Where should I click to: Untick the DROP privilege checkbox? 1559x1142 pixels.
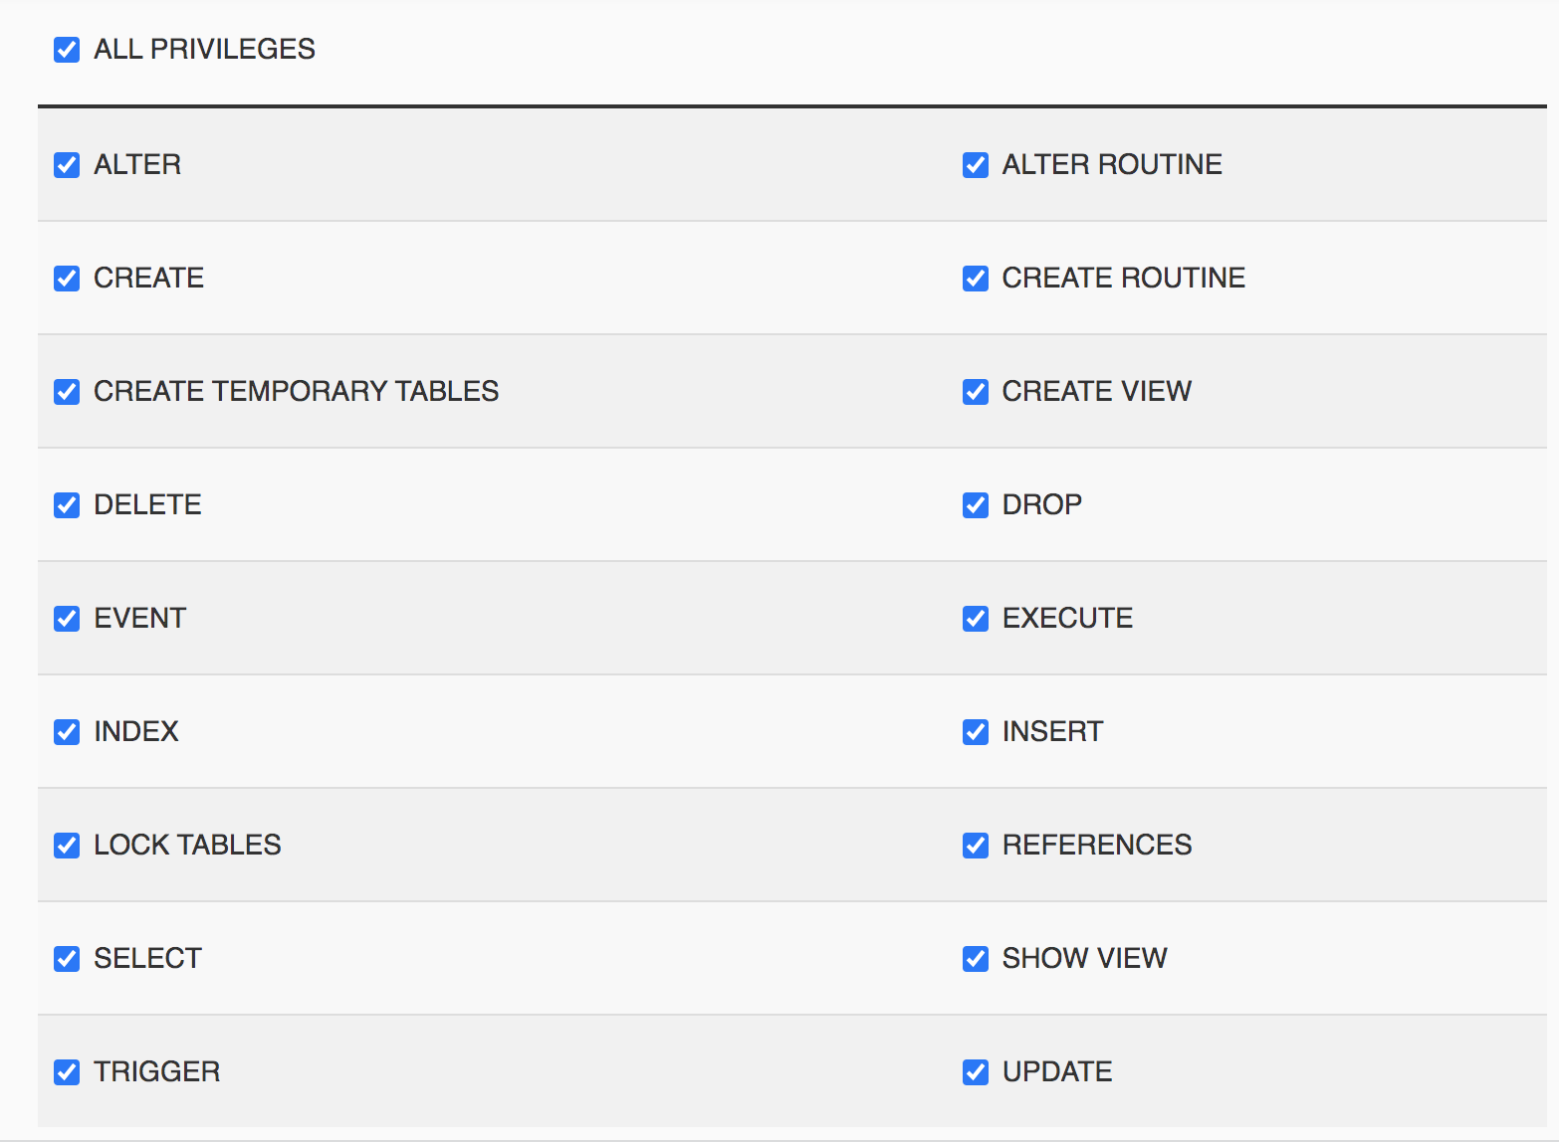coord(976,505)
